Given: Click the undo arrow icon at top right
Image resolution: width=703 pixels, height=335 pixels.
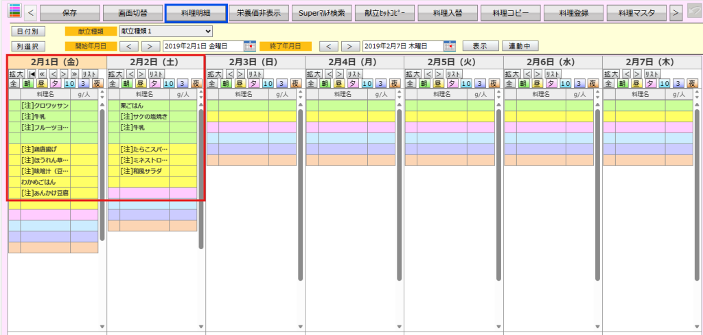Looking at the screenshot, I should coord(693,12).
